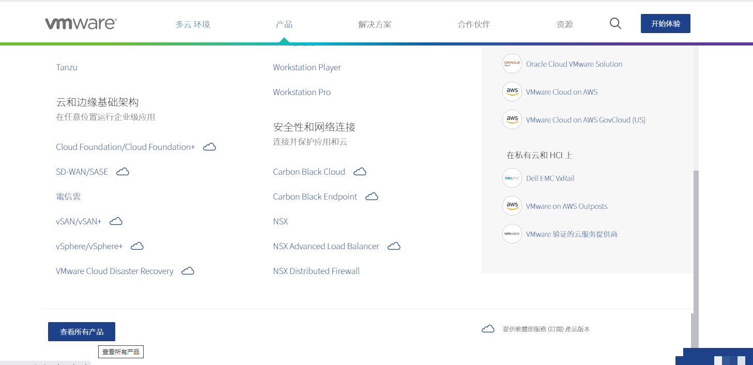Click the 查看所有产品 button
The height and width of the screenshot is (365, 753).
[82, 332]
